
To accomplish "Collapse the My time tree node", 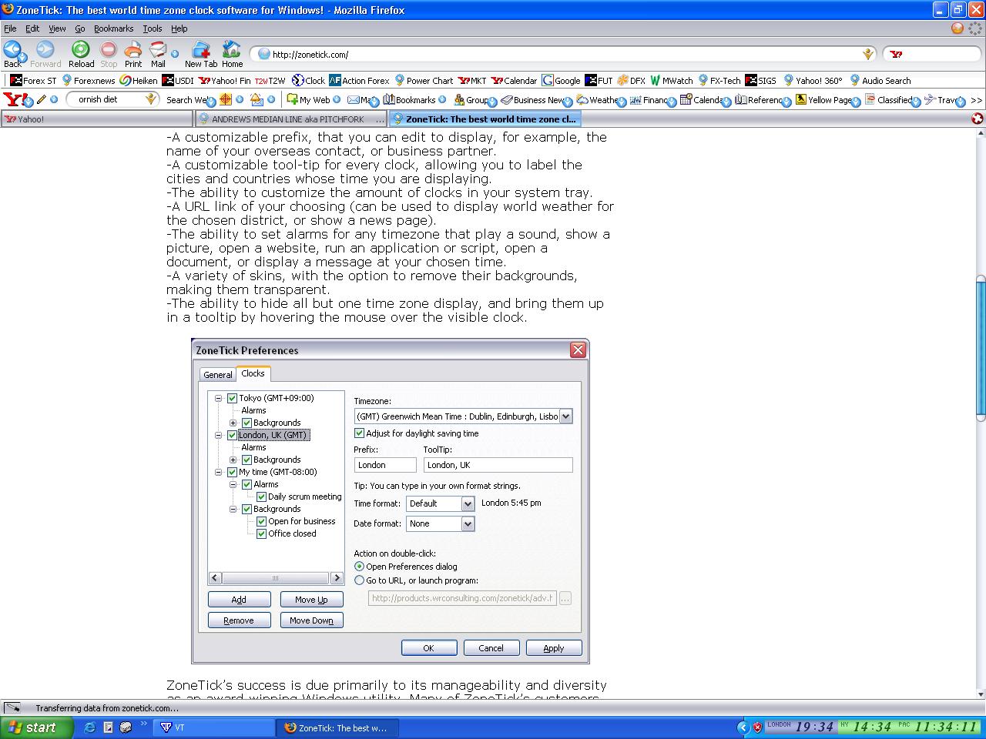I will [218, 472].
